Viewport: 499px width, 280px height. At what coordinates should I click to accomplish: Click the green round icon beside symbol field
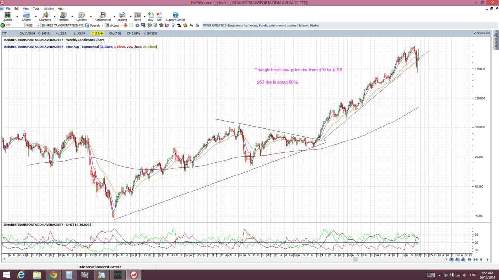point(3,25)
